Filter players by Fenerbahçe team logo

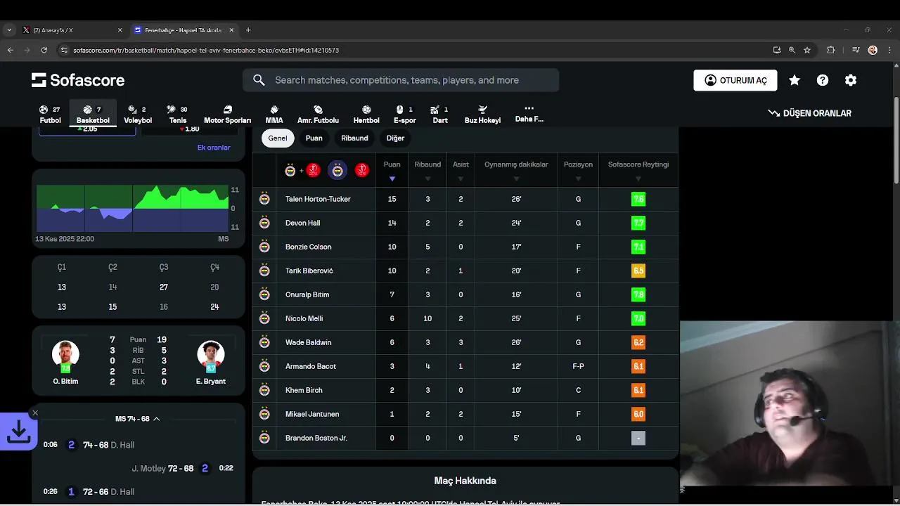pos(337,170)
